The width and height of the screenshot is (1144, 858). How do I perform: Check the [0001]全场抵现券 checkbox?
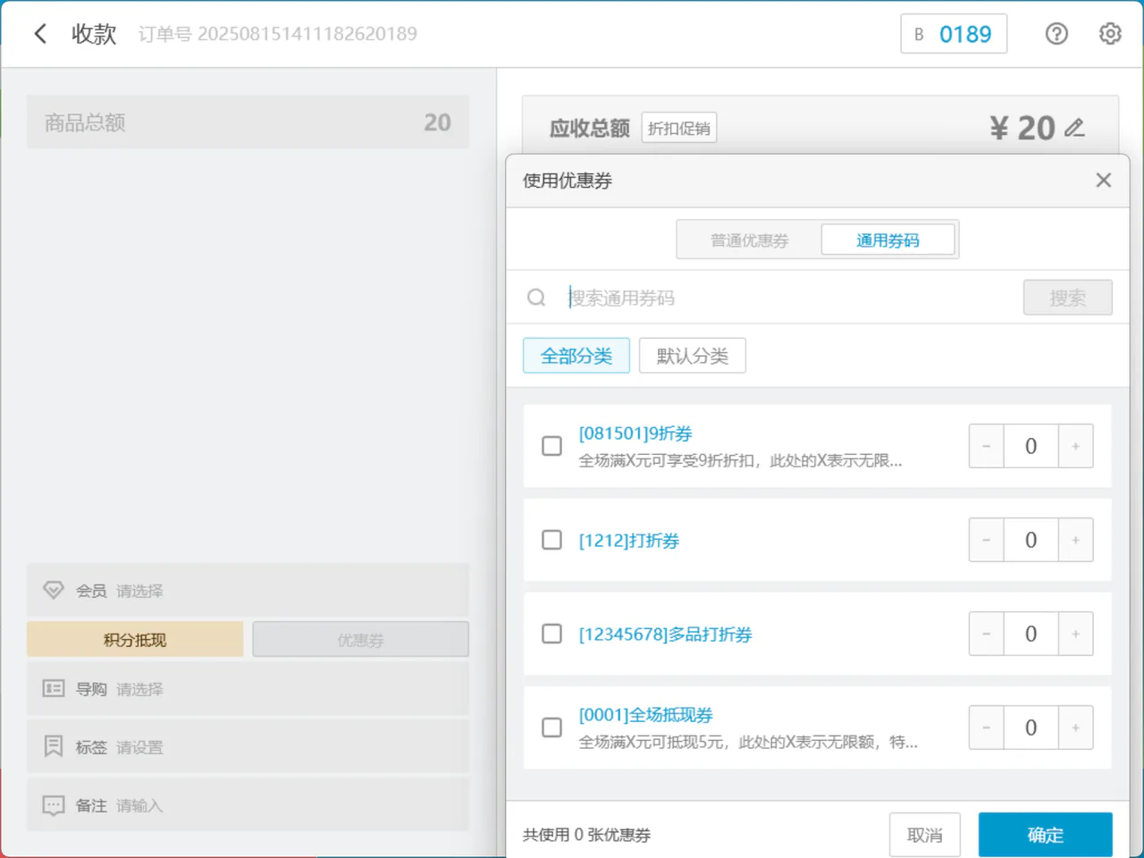click(552, 728)
